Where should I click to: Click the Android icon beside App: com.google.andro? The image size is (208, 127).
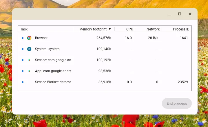(x=29, y=71)
